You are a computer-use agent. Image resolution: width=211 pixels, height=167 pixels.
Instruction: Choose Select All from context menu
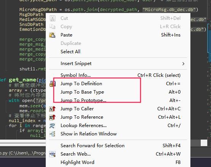tap(70, 52)
